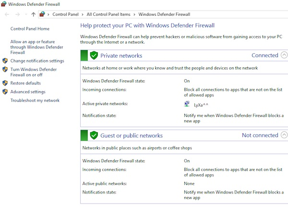Select All Control Panel Items breadcrumb
Viewport: 288px width, 216px height.
pyautogui.click(x=108, y=14)
